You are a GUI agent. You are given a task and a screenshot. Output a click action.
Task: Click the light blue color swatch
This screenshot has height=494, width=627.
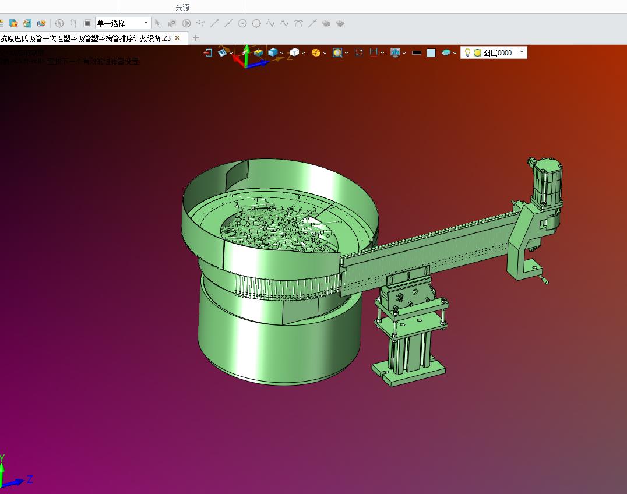(x=431, y=53)
